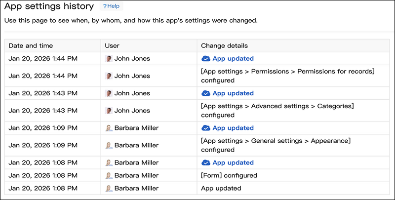The image size is (395, 200).
Task: Click the cloud icon beside the 1:44 PM App updated link
Action: pos(206,58)
